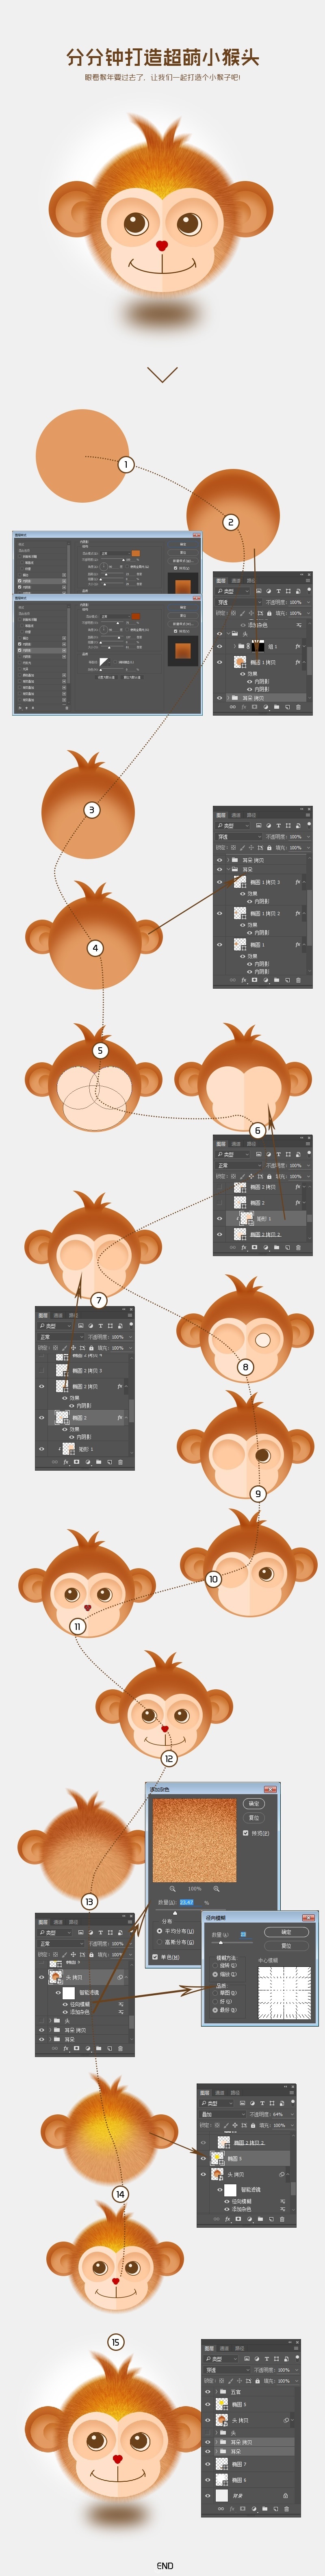Screen dimensions: 325x2576
Task: Open 路径 tab in the 叠加 layers panel
Action: [235, 2093]
